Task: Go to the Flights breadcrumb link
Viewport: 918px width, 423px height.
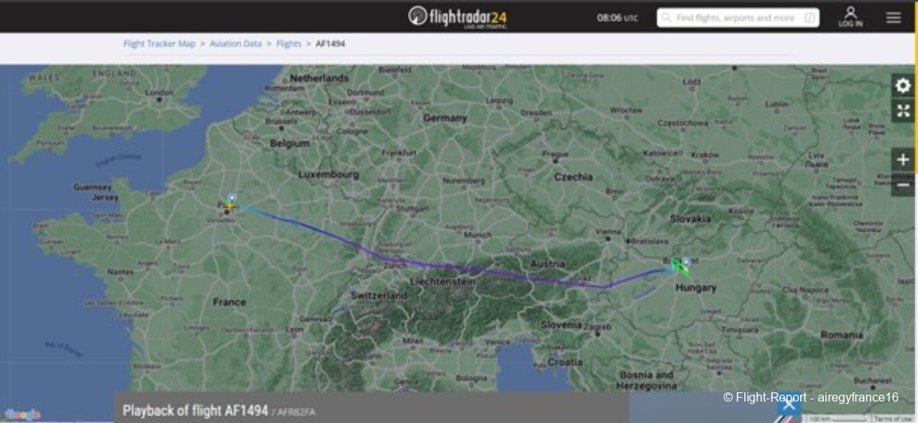Action: [288, 44]
